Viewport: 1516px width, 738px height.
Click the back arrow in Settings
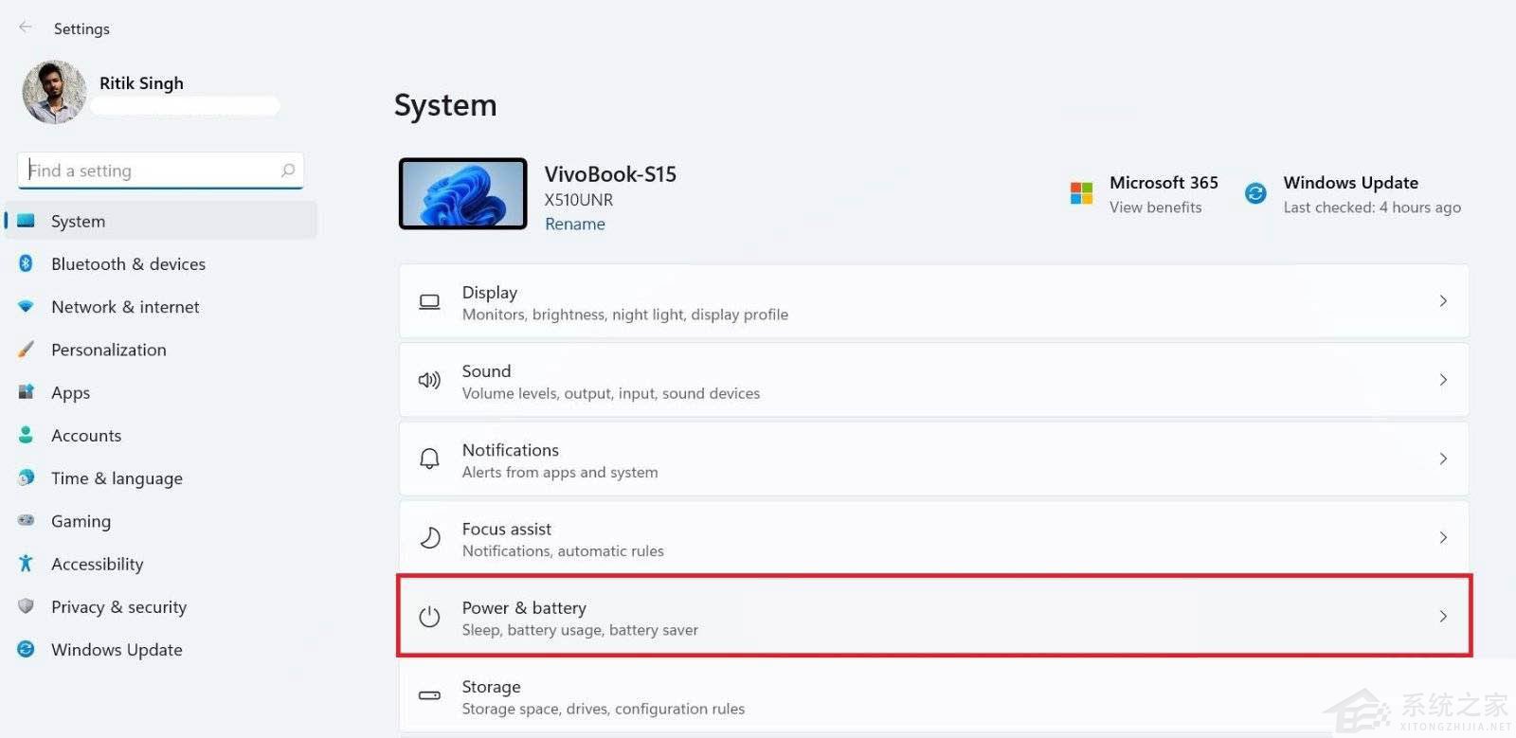pos(25,27)
